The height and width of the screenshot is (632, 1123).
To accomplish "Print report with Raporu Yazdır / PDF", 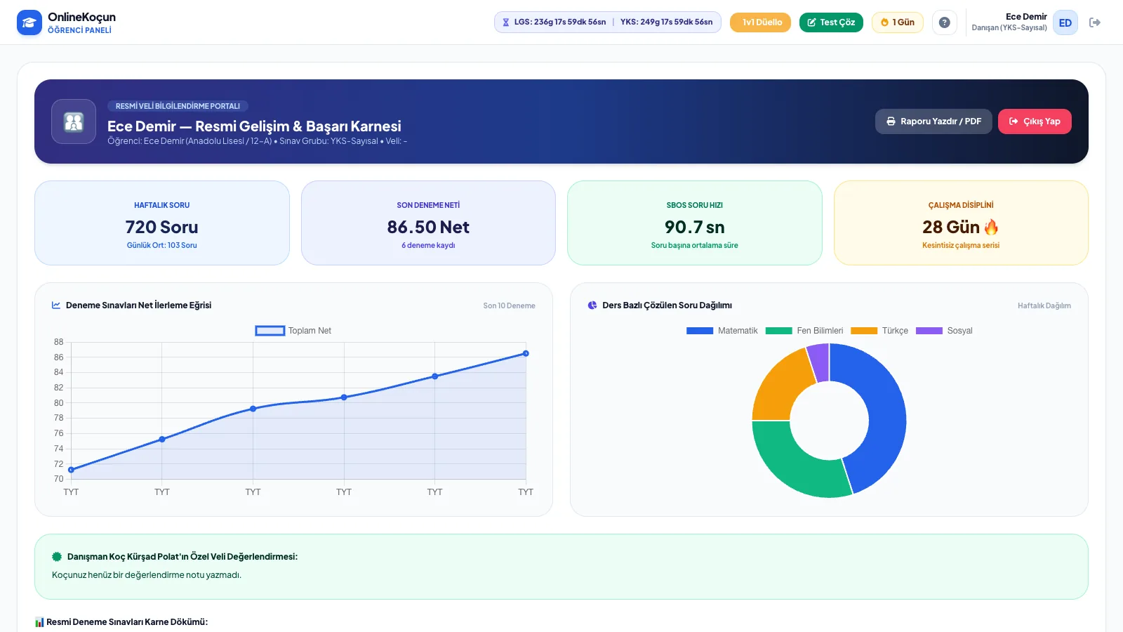I will (x=933, y=121).
